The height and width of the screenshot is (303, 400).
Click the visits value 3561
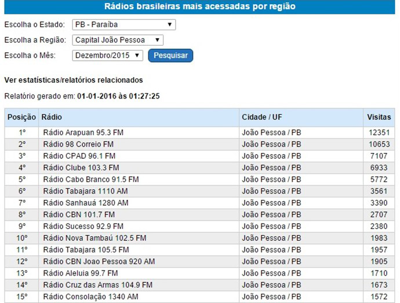(x=379, y=191)
